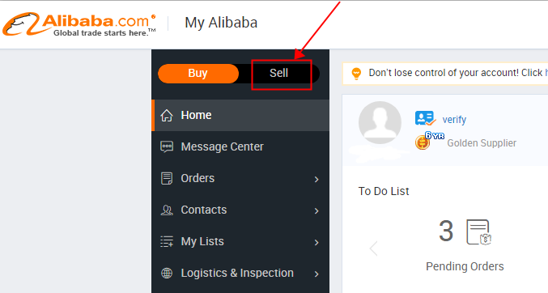548x293 pixels.
Task: Expand Logistics & Inspection submenu arrow
Action: coord(316,274)
